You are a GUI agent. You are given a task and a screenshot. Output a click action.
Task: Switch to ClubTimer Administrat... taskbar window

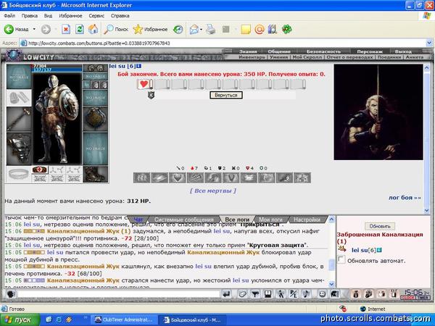[x=124, y=320]
